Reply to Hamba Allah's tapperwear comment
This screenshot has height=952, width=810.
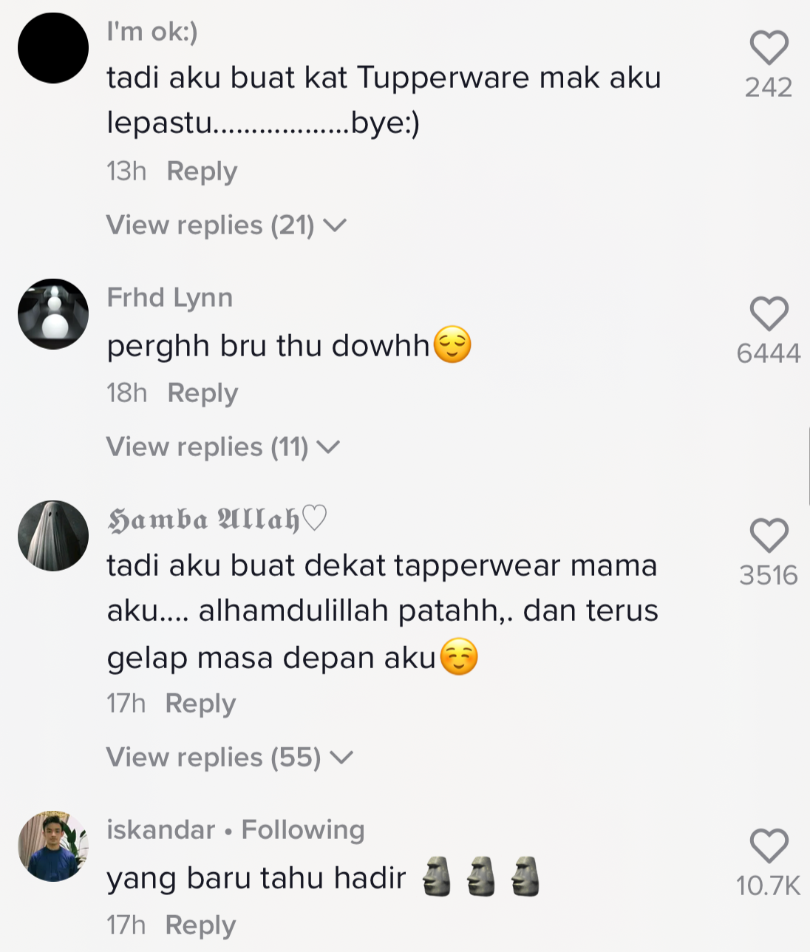[x=200, y=704]
